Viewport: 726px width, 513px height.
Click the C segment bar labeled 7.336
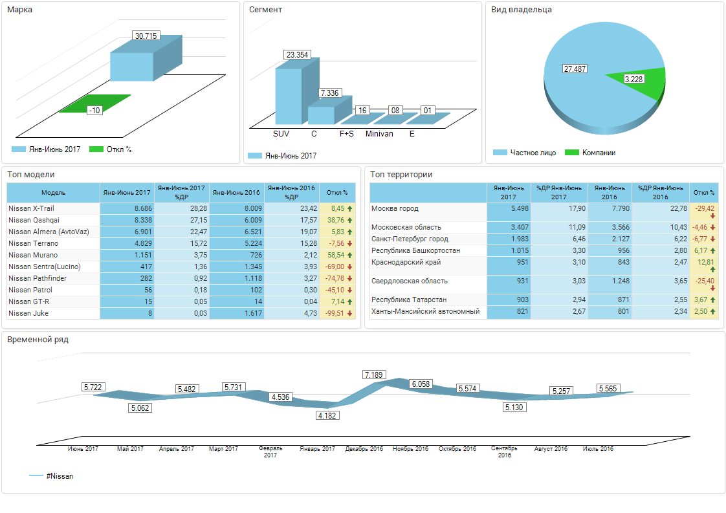pos(321,115)
